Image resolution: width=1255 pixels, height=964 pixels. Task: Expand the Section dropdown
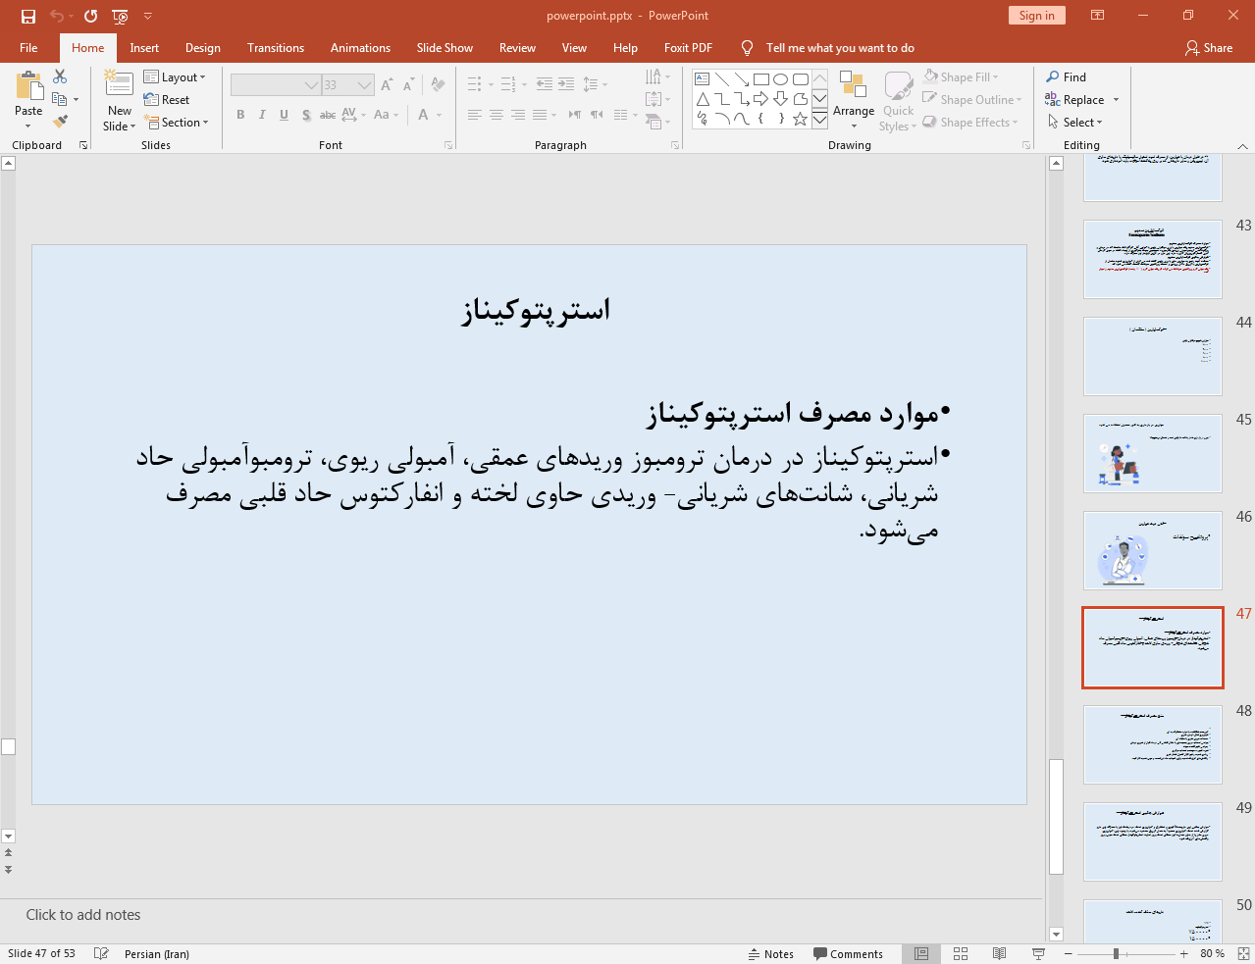177,122
